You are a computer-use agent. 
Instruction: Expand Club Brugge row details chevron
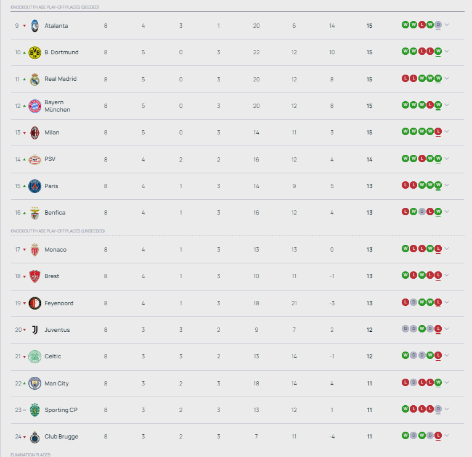pyautogui.click(x=447, y=437)
